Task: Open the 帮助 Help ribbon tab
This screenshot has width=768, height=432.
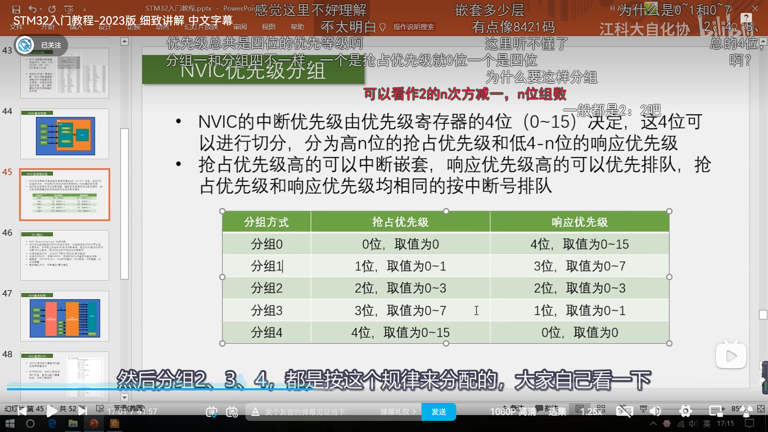Action: tap(297, 27)
